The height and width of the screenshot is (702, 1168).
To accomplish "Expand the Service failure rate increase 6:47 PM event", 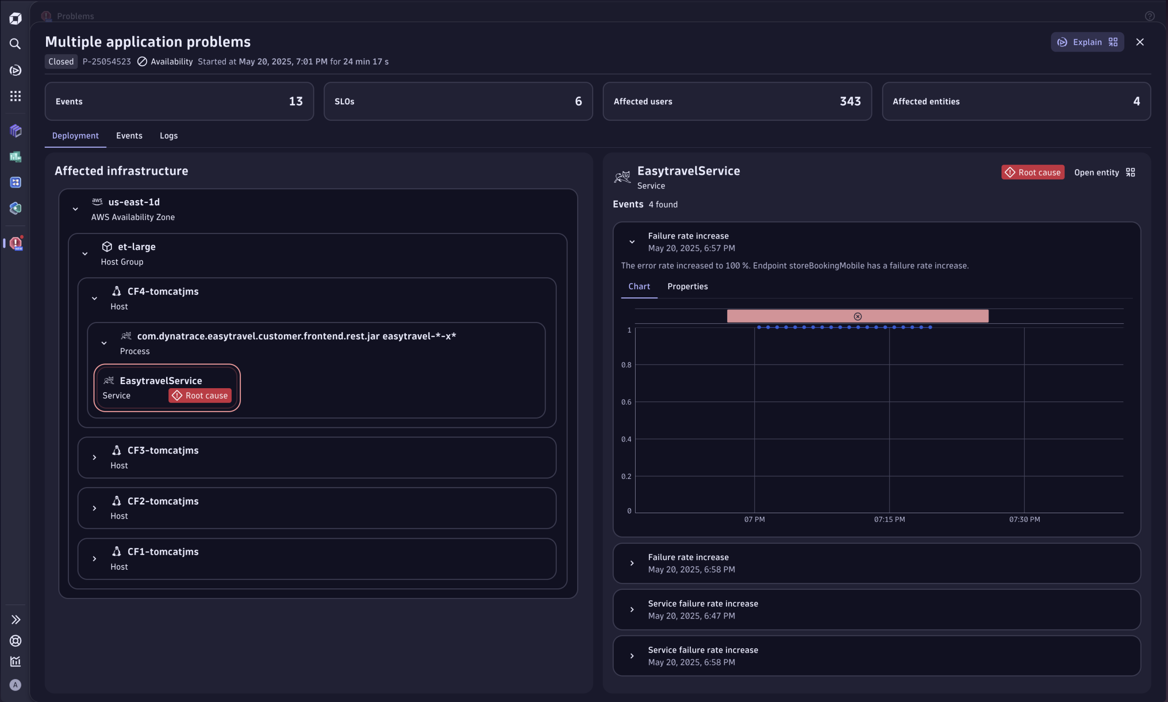I will click(632, 609).
